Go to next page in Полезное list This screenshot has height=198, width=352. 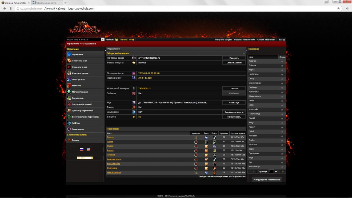point(283,171)
